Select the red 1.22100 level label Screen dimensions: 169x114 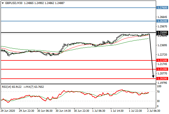coord(162,60)
